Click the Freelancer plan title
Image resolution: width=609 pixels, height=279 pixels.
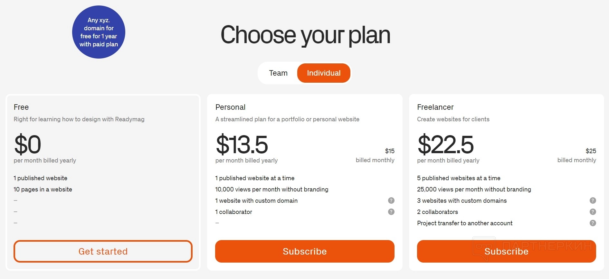tap(435, 107)
